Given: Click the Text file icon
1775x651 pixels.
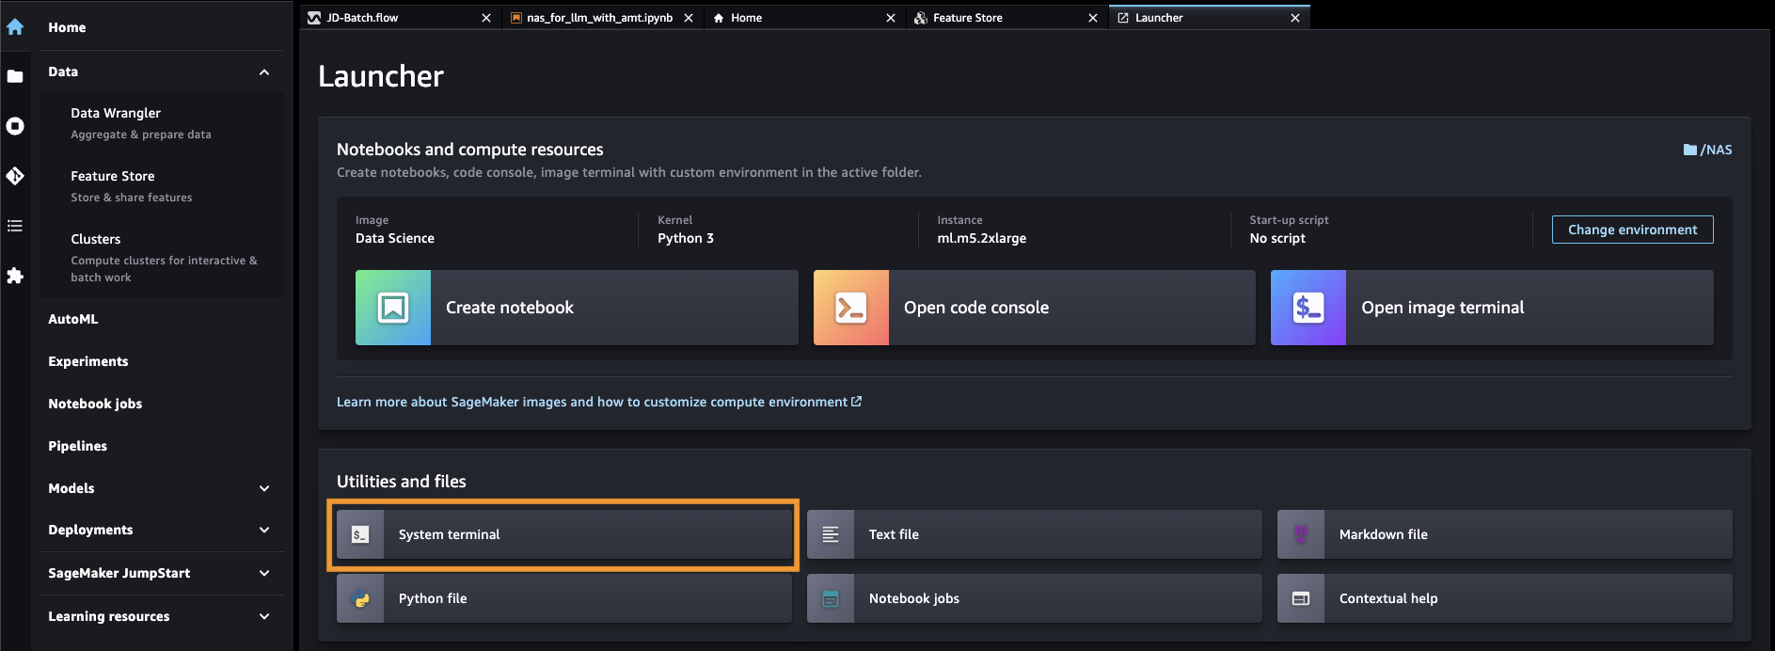Looking at the screenshot, I should (831, 534).
